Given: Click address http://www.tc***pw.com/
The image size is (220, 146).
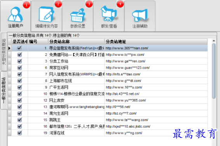Looking at the screenshot, I should [125, 55].
